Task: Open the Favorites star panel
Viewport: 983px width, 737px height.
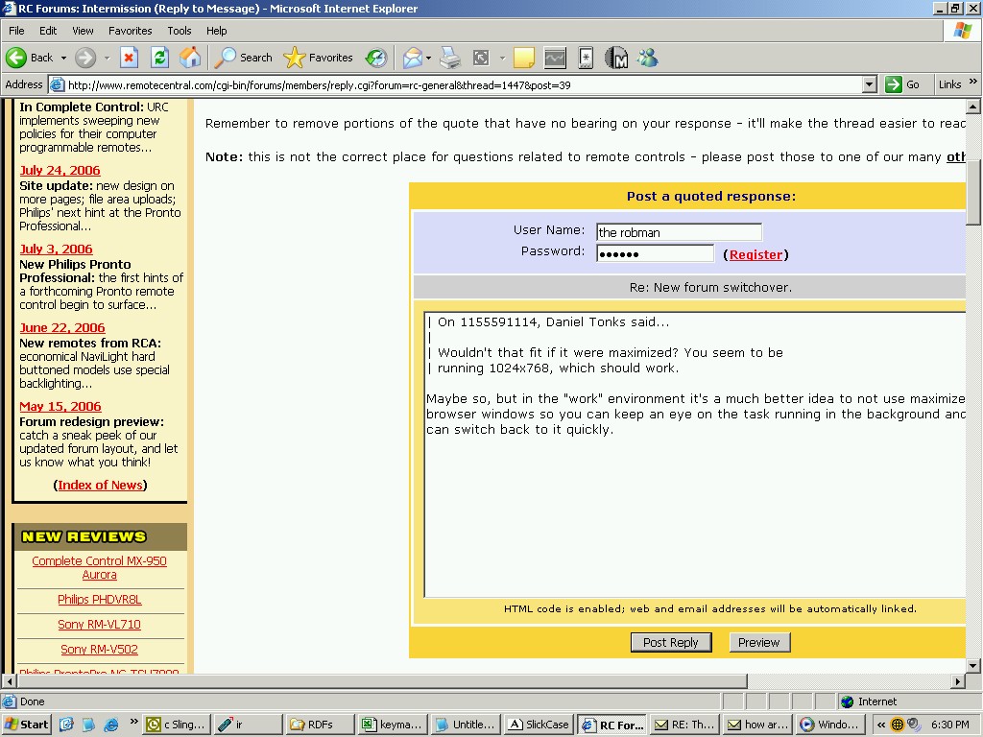Action: pyautogui.click(x=319, y=58)
